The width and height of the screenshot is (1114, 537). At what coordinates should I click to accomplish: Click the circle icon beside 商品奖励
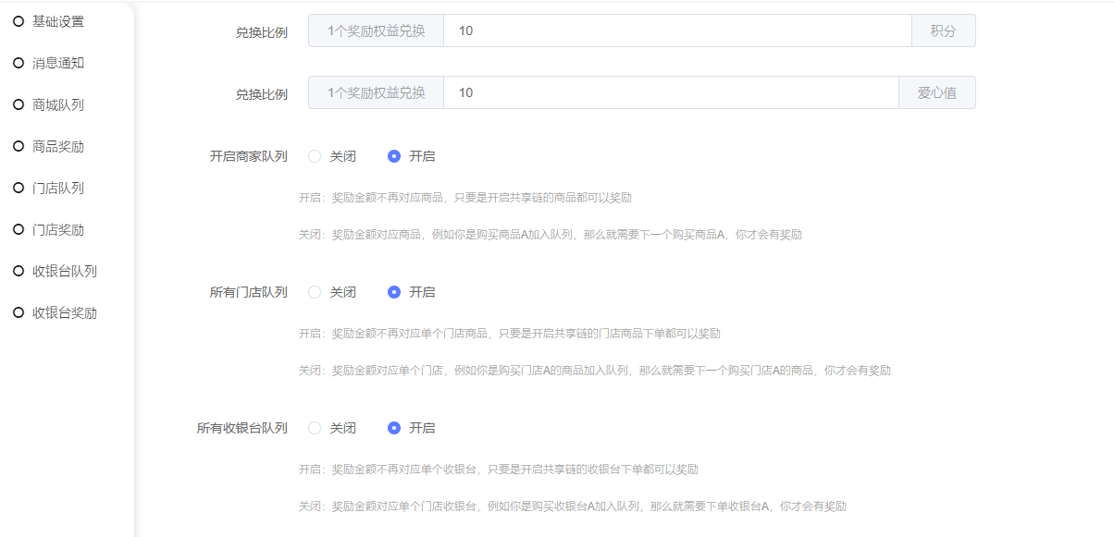(x=19, y=146)
